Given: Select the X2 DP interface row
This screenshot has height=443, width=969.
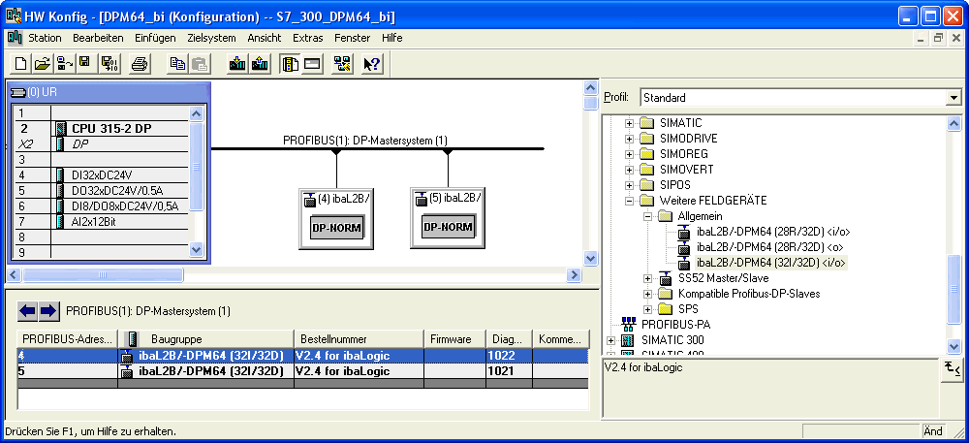Looking at the screenshot, I should [x=102, y=144].
